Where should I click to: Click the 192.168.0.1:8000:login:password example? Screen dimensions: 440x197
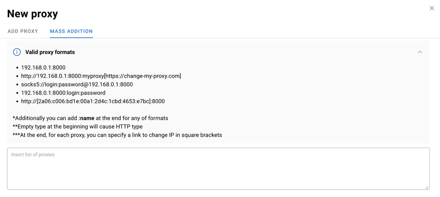point(63,93)
